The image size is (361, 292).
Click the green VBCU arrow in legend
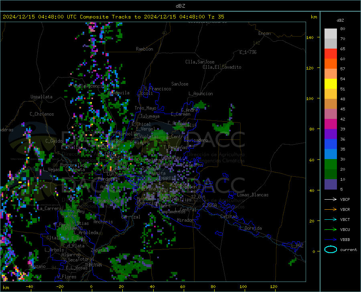click(331, 230)
